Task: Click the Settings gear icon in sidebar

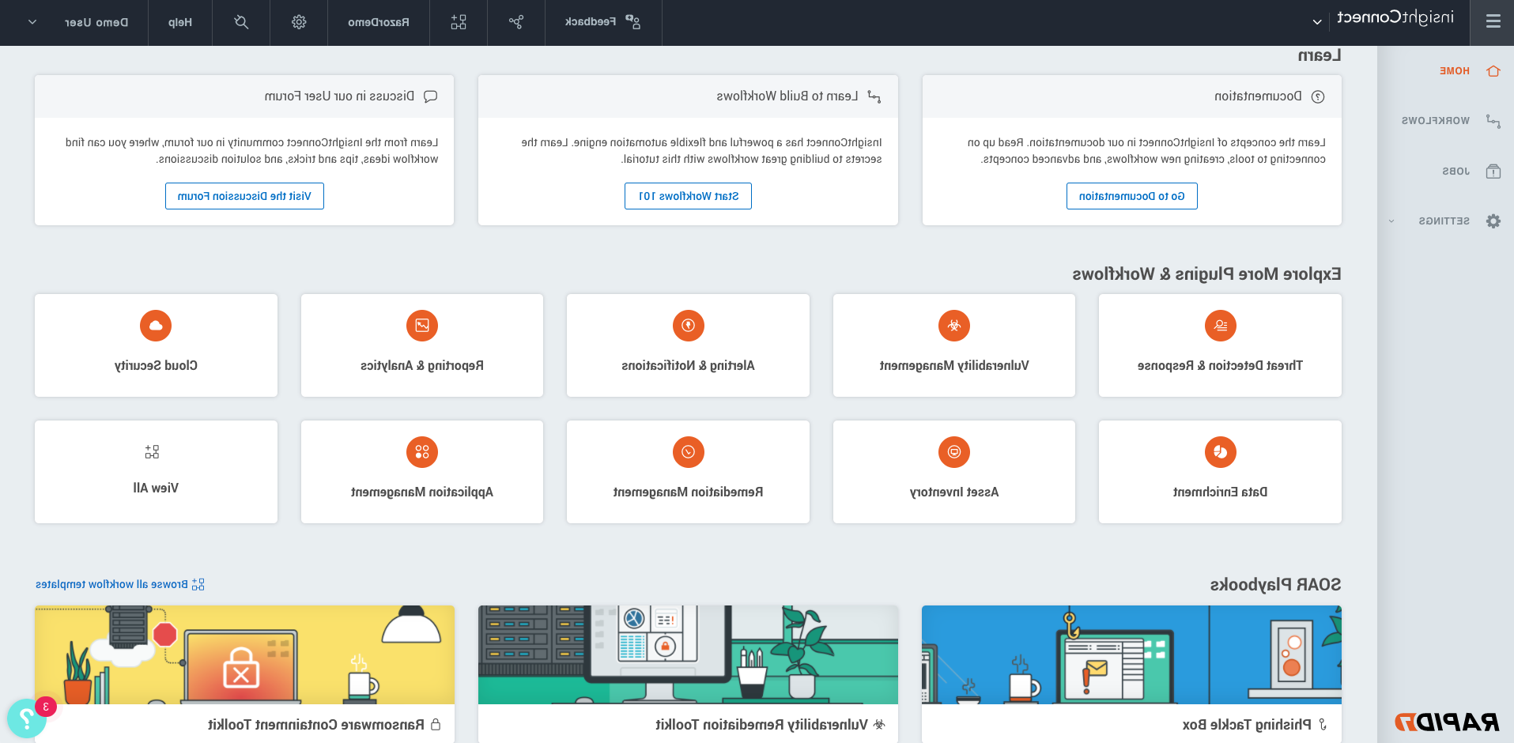Action: pyautogui.click(x=1493, y=221)
